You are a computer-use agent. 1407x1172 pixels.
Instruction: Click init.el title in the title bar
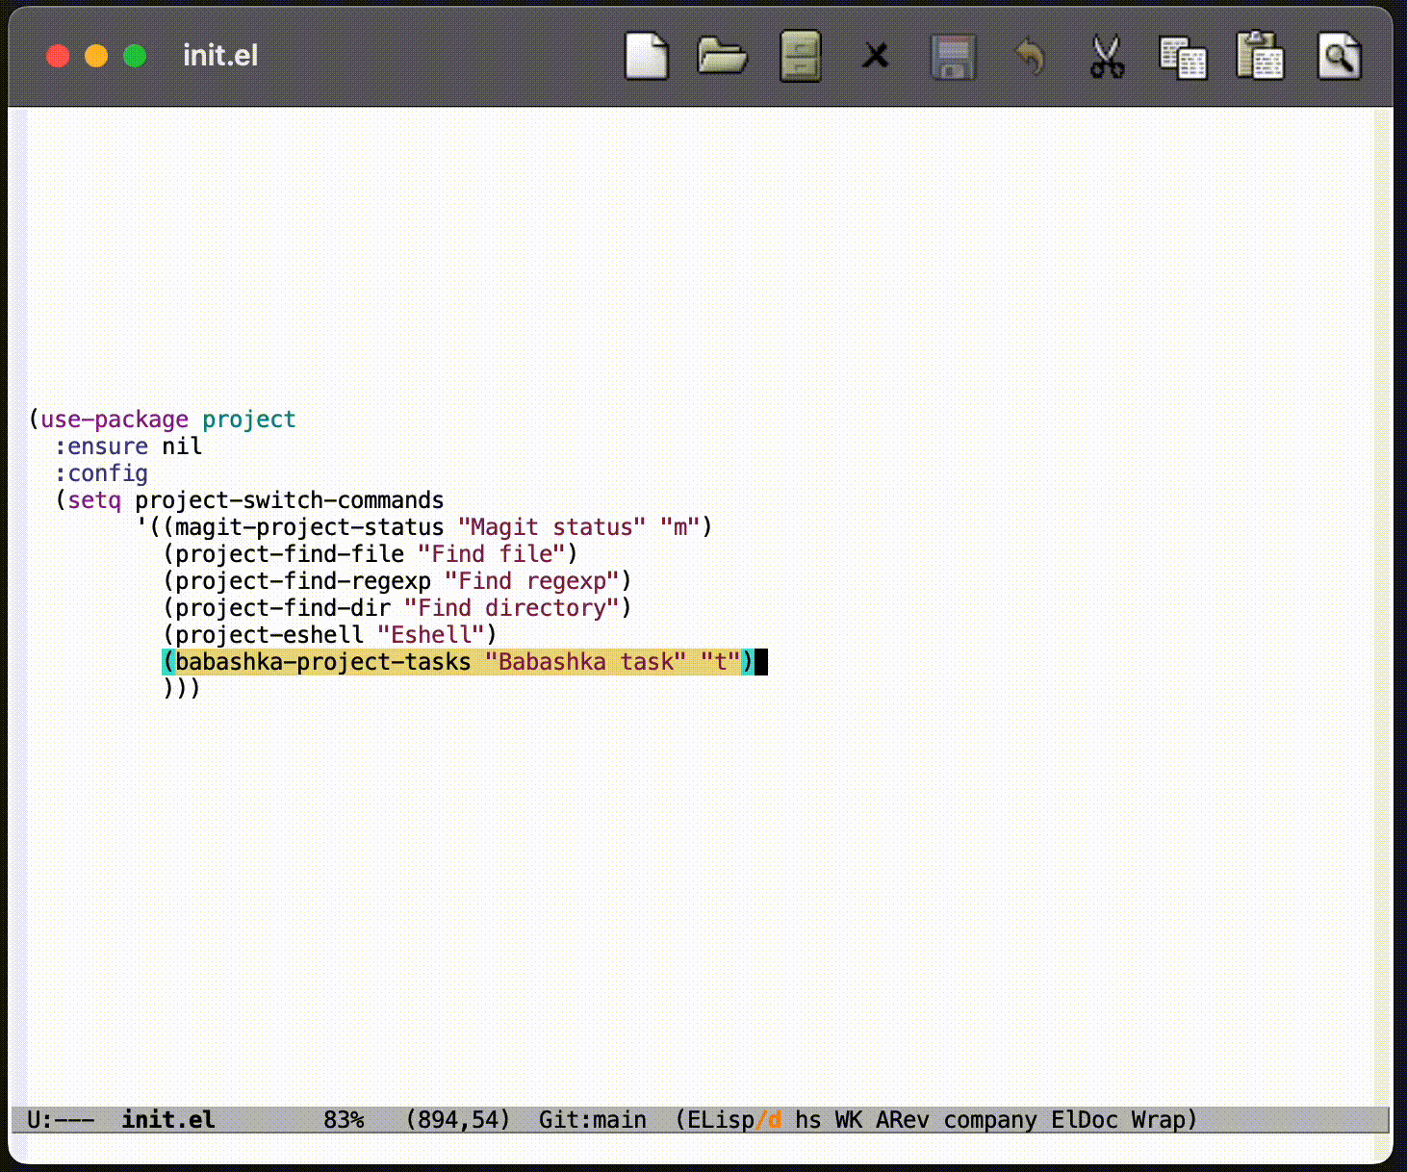pos(220,56)
